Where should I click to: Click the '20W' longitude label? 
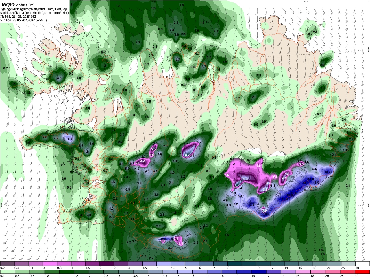[153, 1]
